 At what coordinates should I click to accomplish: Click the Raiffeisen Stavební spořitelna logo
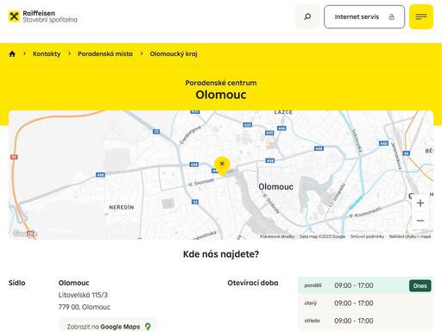point(43,16)
